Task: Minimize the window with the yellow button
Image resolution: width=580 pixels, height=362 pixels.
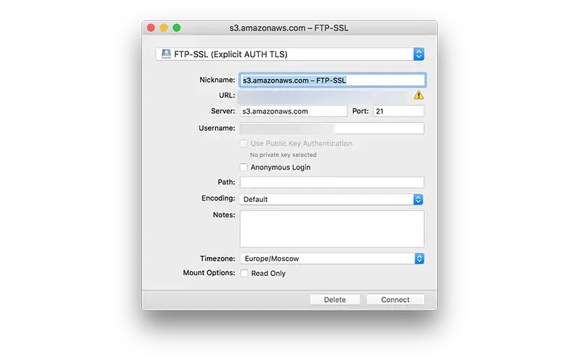Action: (164, 28)
